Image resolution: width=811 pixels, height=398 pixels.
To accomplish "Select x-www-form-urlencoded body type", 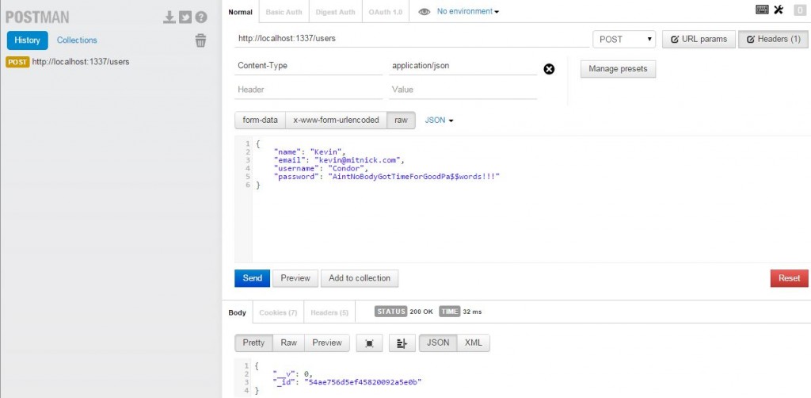I will click(336, 120).
